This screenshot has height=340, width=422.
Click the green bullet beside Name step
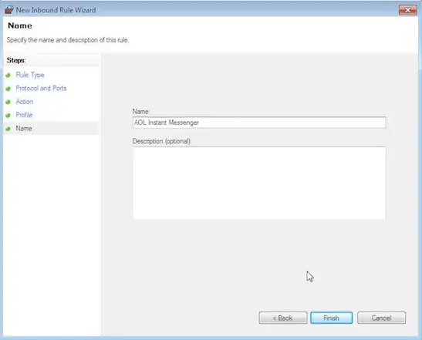click(8, 129)
